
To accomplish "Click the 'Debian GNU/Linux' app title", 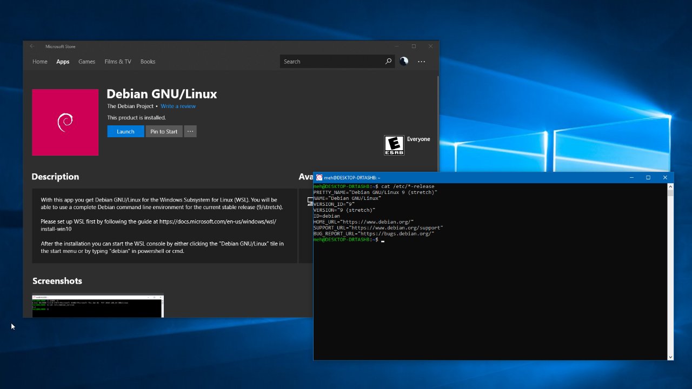I will coord(162,94).
